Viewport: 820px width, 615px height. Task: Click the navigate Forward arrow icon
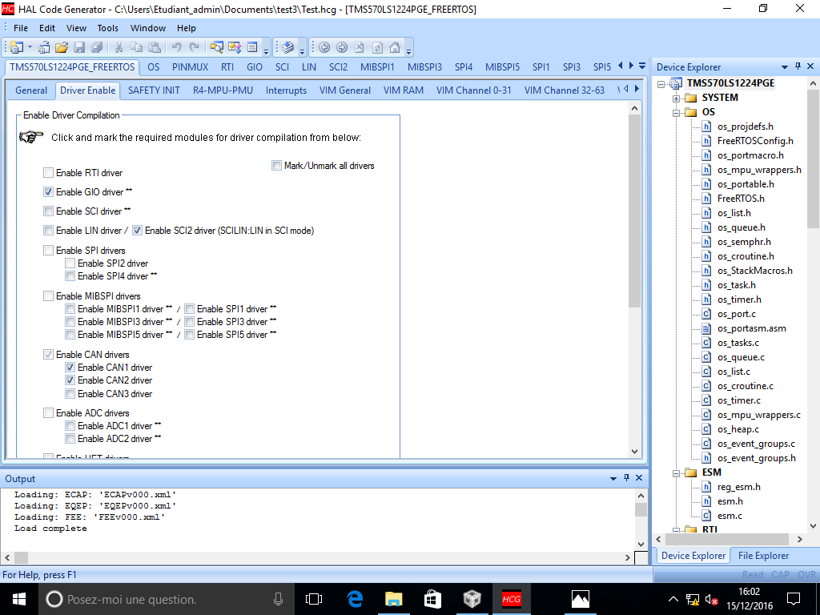[x=342, y=47]
